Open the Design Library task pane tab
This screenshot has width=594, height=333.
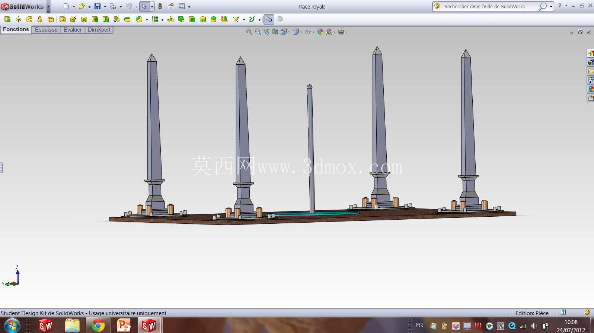591,62
